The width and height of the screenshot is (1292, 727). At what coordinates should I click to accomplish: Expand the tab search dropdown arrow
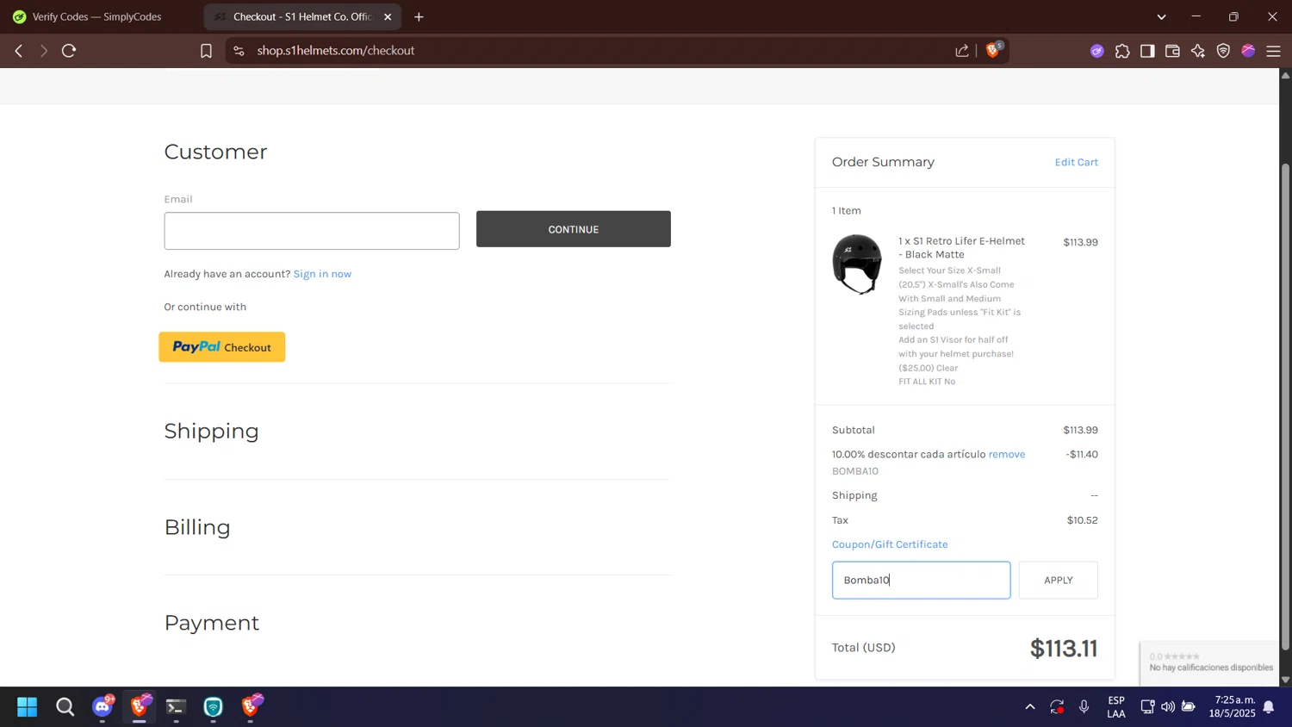tap(1161, 16)
